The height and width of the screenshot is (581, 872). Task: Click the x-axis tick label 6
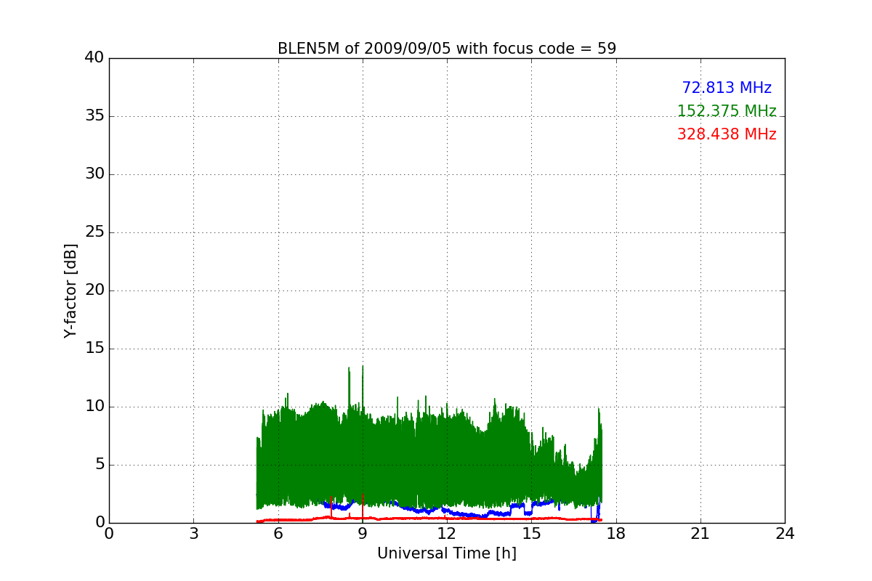[278, 534]
